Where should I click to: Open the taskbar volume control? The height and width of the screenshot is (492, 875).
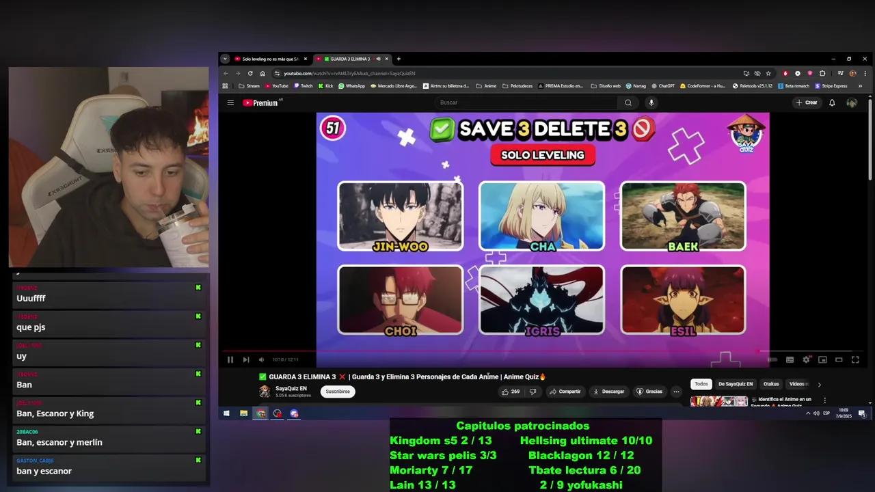(816, 413)
